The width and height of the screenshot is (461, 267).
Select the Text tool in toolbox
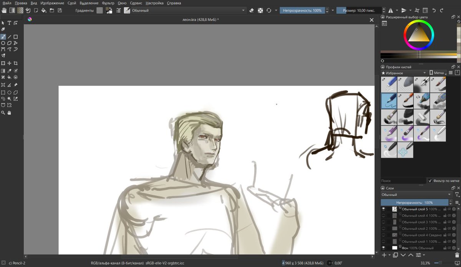coord(9,23)
